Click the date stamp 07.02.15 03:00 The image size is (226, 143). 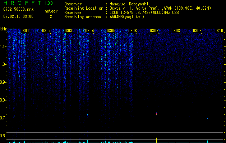[18, 16]
